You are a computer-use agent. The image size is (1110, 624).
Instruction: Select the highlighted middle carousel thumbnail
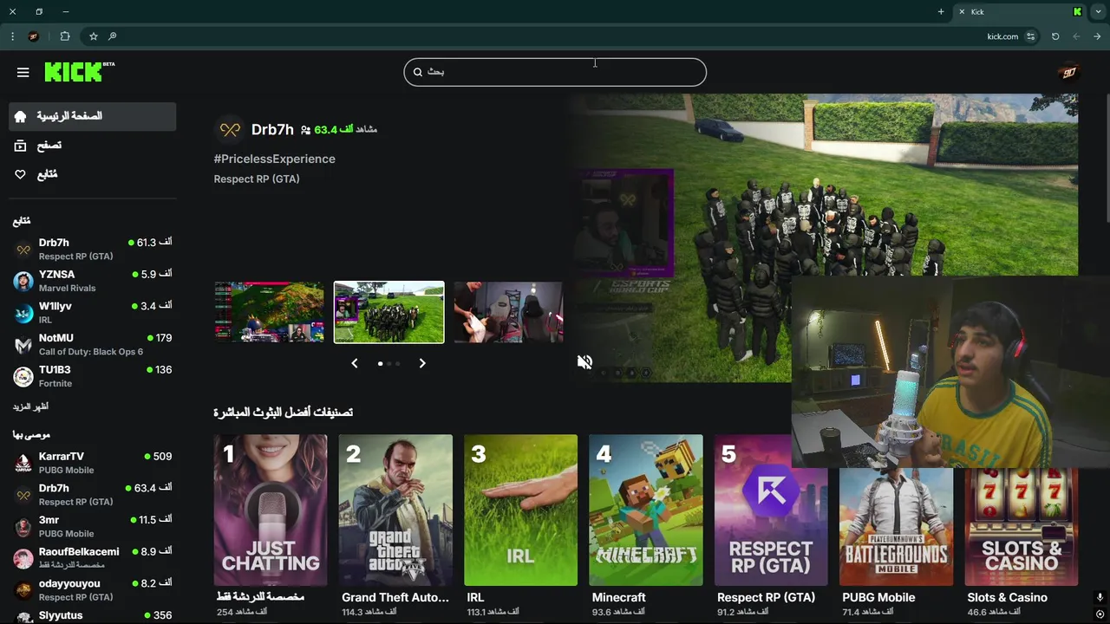coord(388,312)
